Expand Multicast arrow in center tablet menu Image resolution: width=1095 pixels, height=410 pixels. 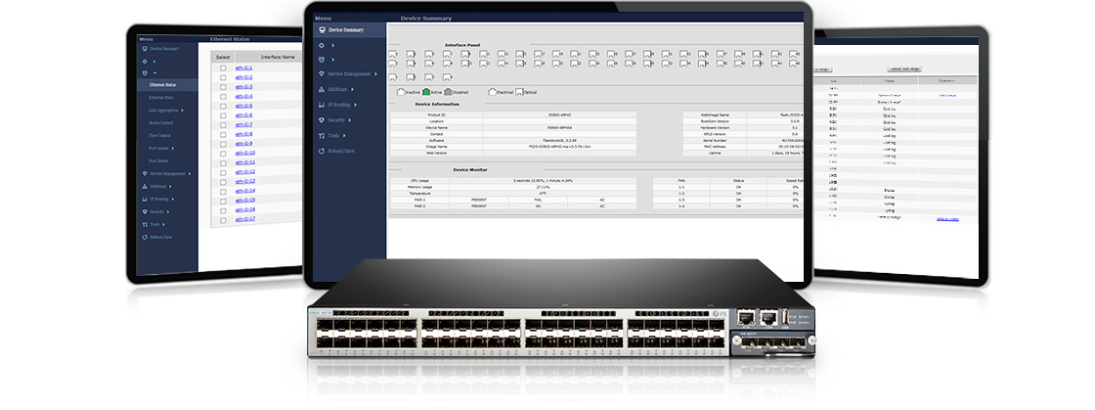[x=353, y=89]
